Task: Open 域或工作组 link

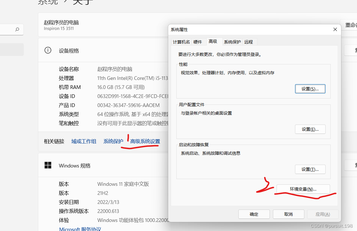Action: pyautogui.click(x=84, y=141)
